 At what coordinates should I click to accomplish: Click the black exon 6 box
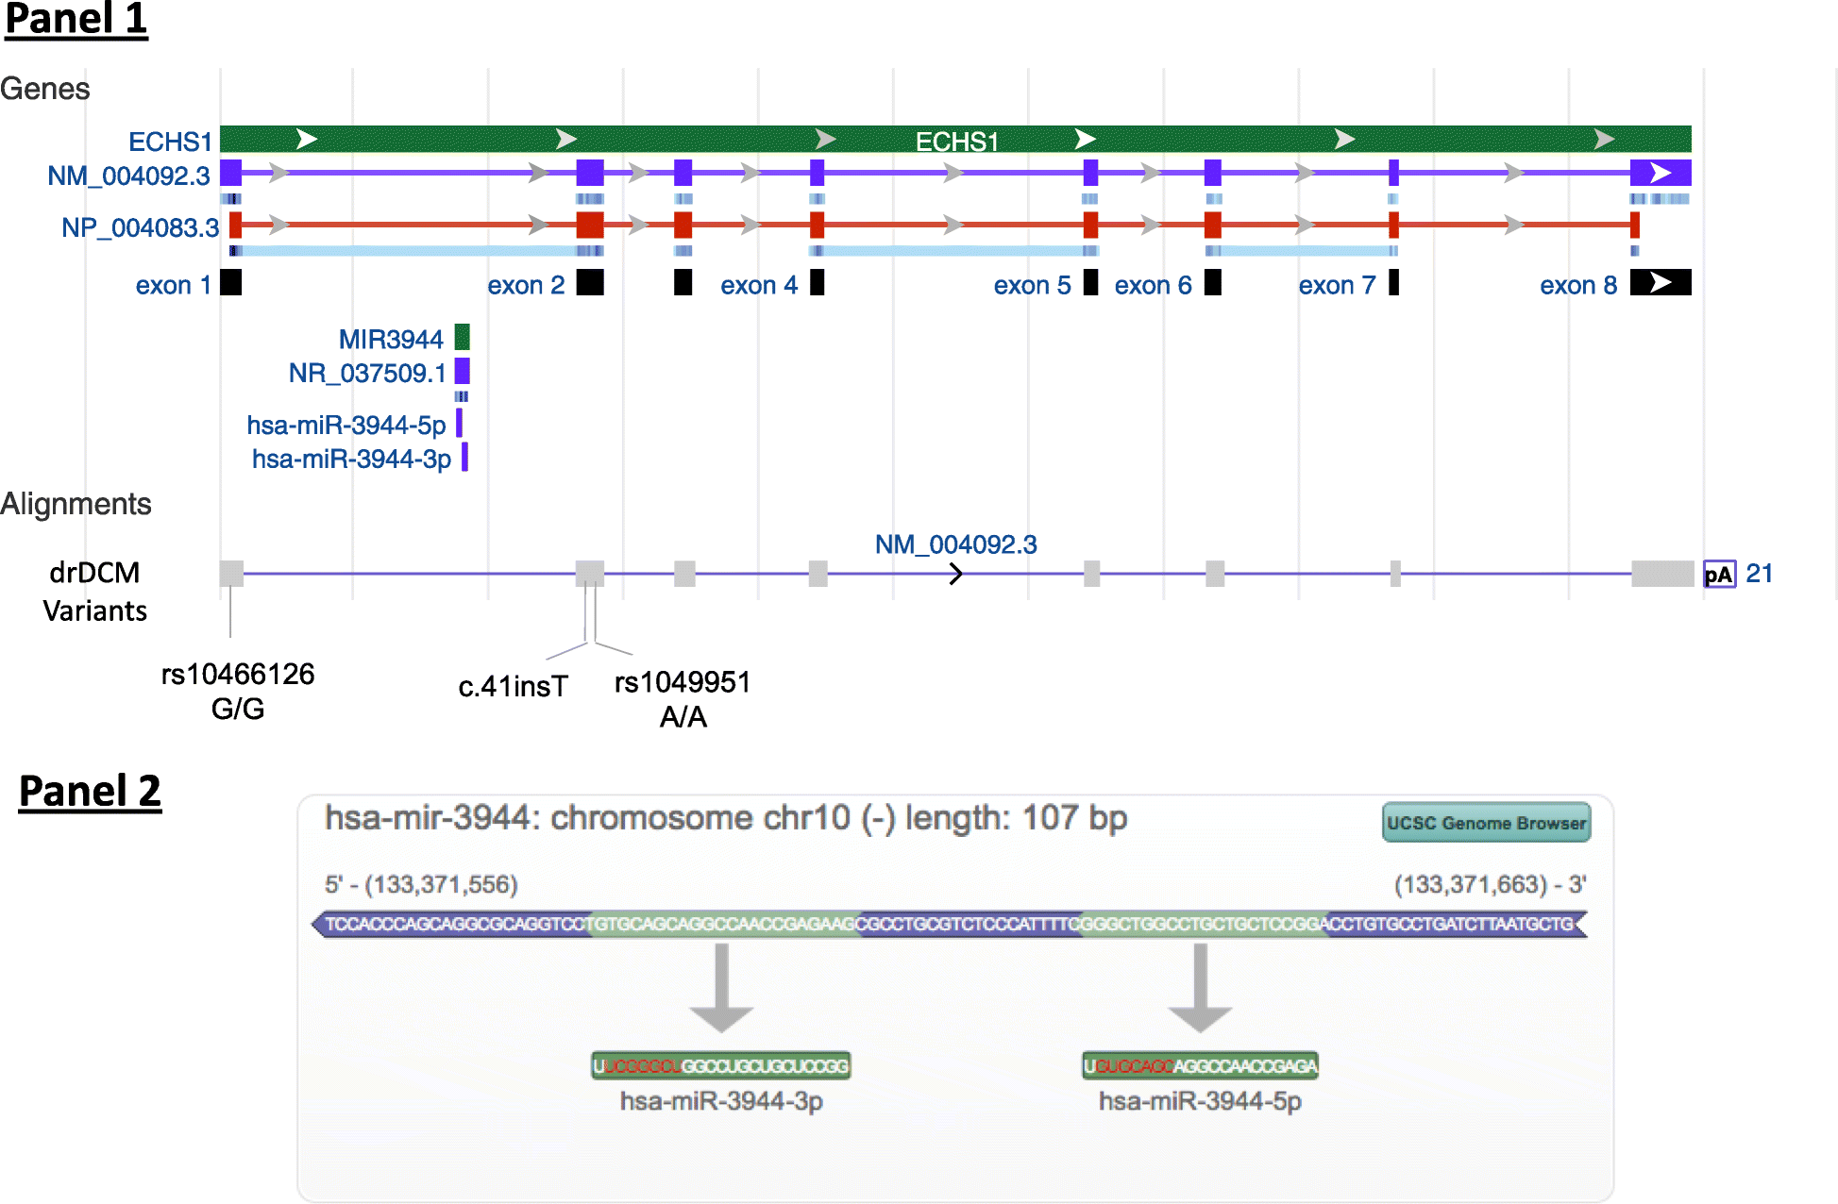point(1213,282)
